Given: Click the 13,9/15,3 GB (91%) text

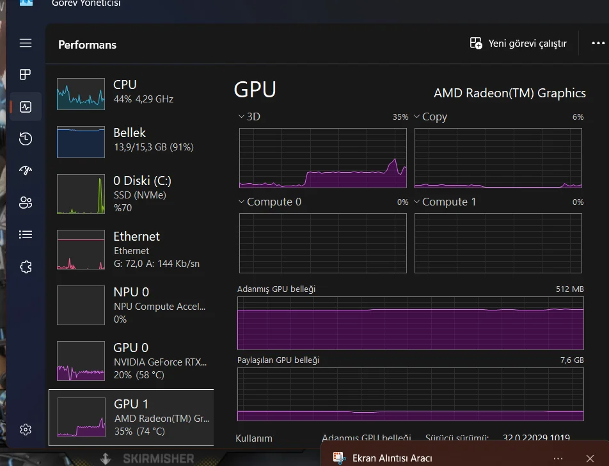Looking at the screenshot, I should (x=154, y=147).
